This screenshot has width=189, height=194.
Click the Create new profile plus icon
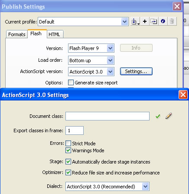(145, 21)
